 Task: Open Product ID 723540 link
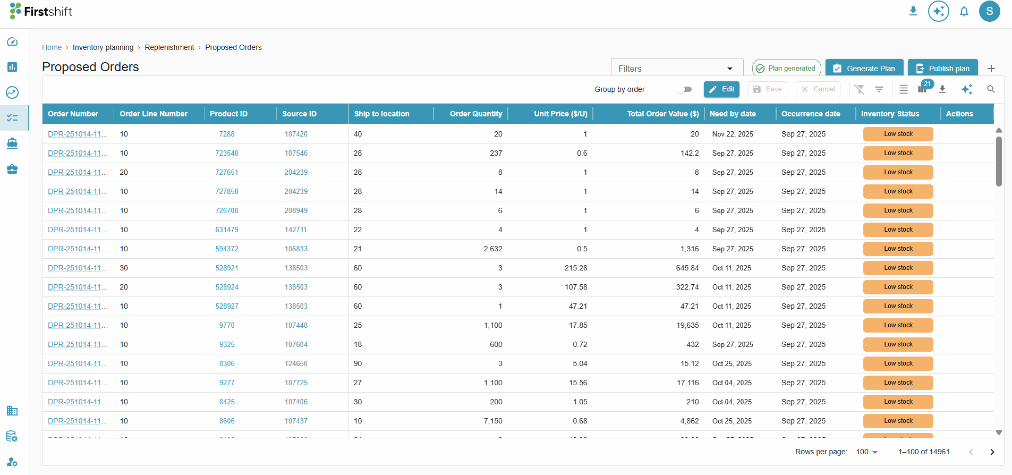(x=227, y=153)
